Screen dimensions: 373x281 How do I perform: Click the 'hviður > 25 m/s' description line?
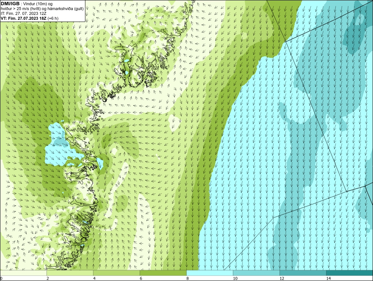(x=42, y=9)
